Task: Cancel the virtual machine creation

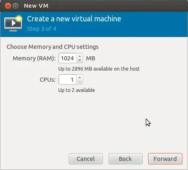Action: pos(86,159)
